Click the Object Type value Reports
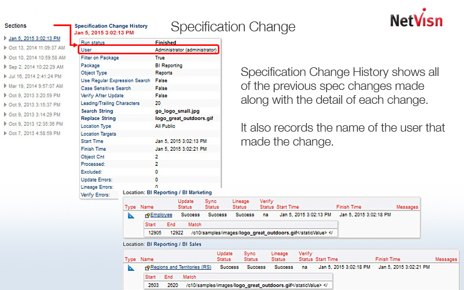 tap(164, 73)
